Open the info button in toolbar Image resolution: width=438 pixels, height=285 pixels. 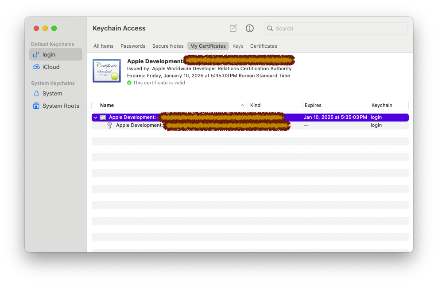(249, 28)
